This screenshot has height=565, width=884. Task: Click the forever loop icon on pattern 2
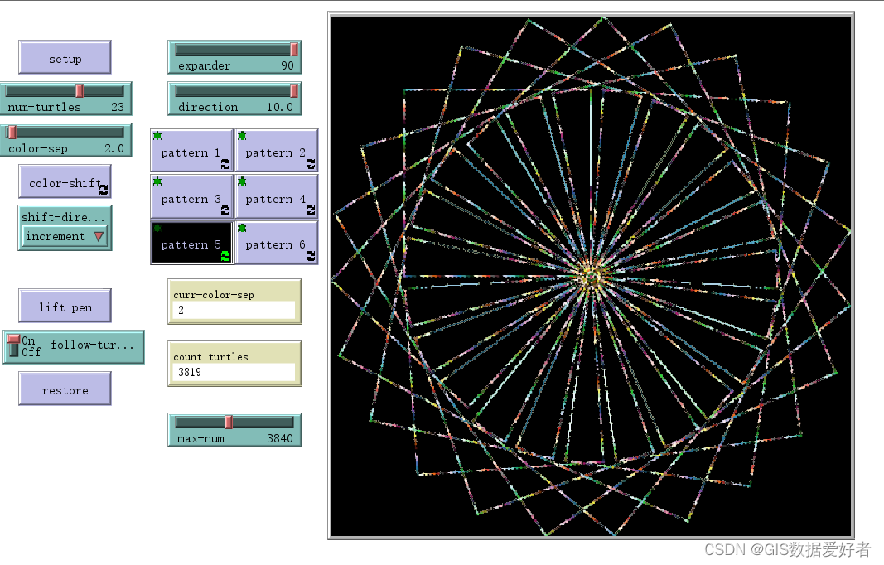[x=311, y=164]
